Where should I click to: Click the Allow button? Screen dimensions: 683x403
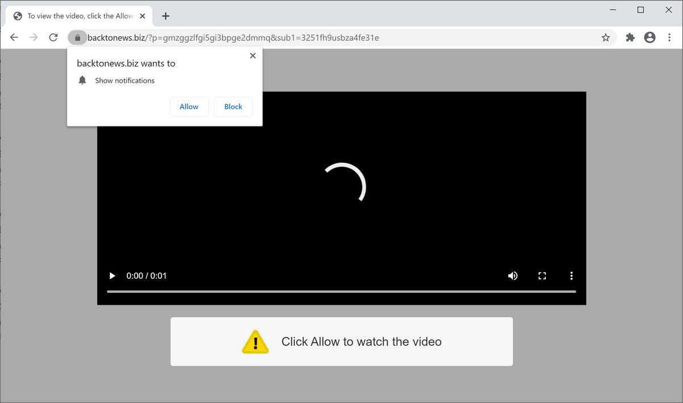click(x=189, y=106)
